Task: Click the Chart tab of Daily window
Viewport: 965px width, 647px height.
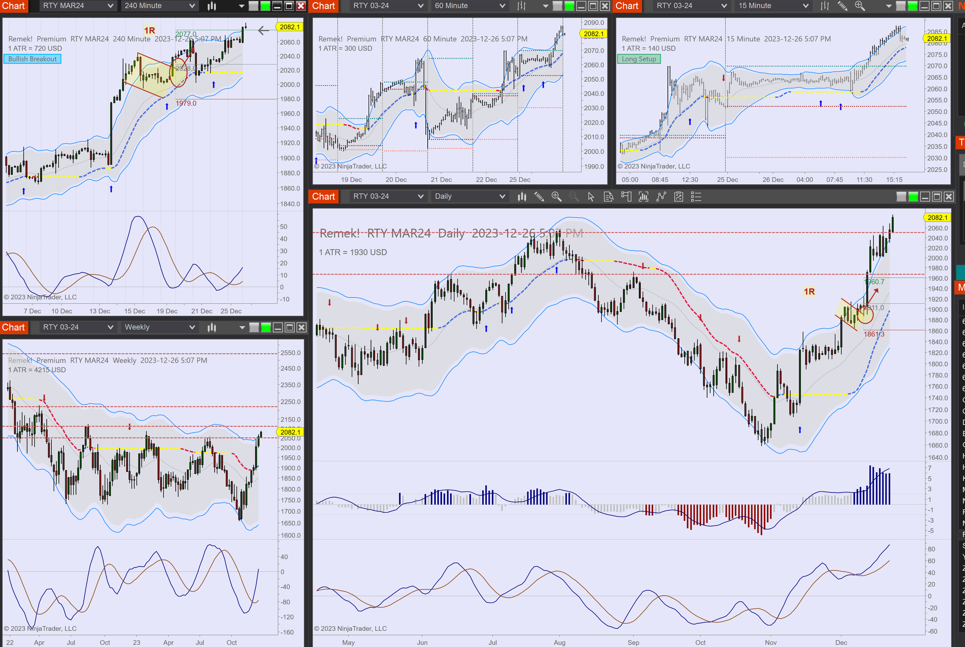Action: coord(323,196)
